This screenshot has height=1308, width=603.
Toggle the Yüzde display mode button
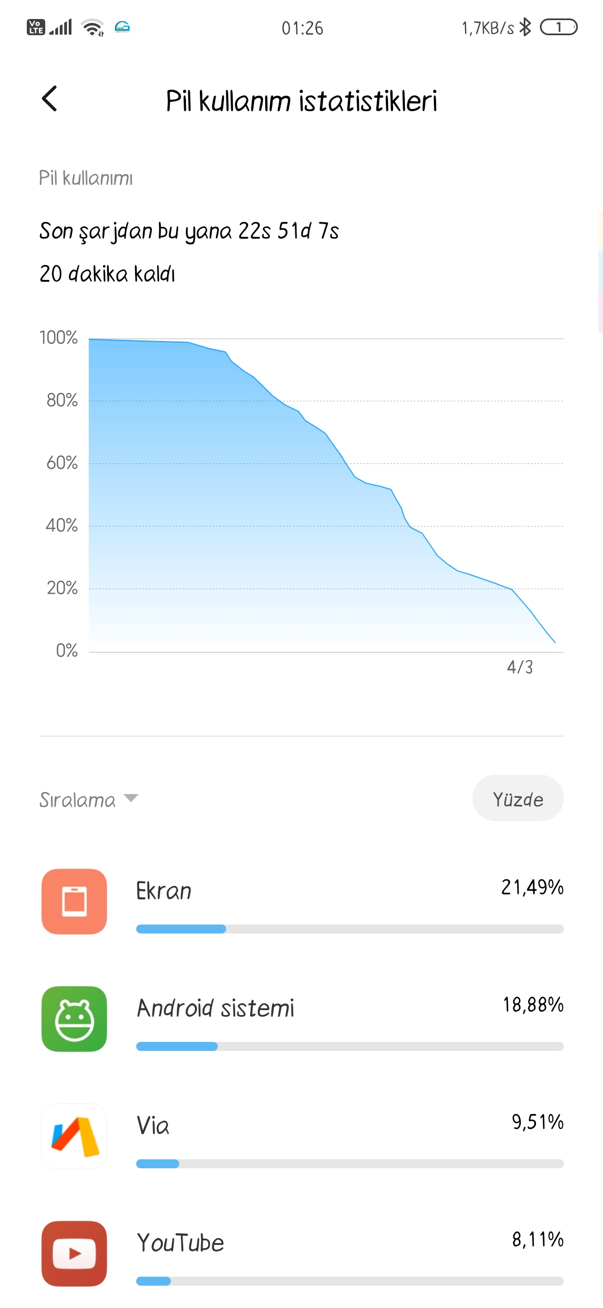(518, 798)
